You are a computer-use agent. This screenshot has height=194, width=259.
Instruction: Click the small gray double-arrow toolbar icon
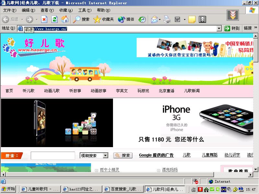click(202, 19)
